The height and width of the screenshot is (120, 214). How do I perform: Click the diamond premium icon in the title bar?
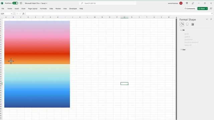click(187, 3)
